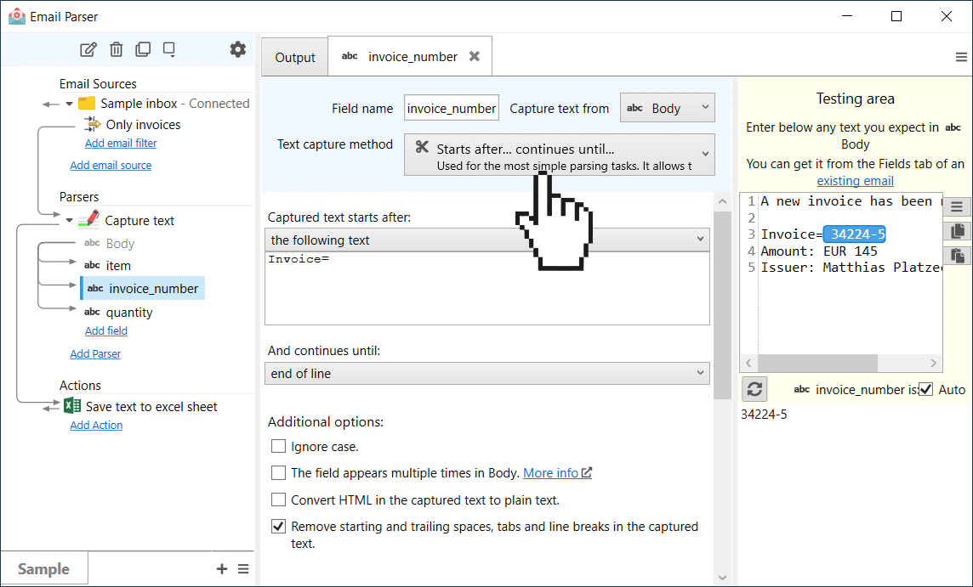Open the existing email link
Image resolution: width=973 pixels, height=587 pixels.
pos(855,181)
